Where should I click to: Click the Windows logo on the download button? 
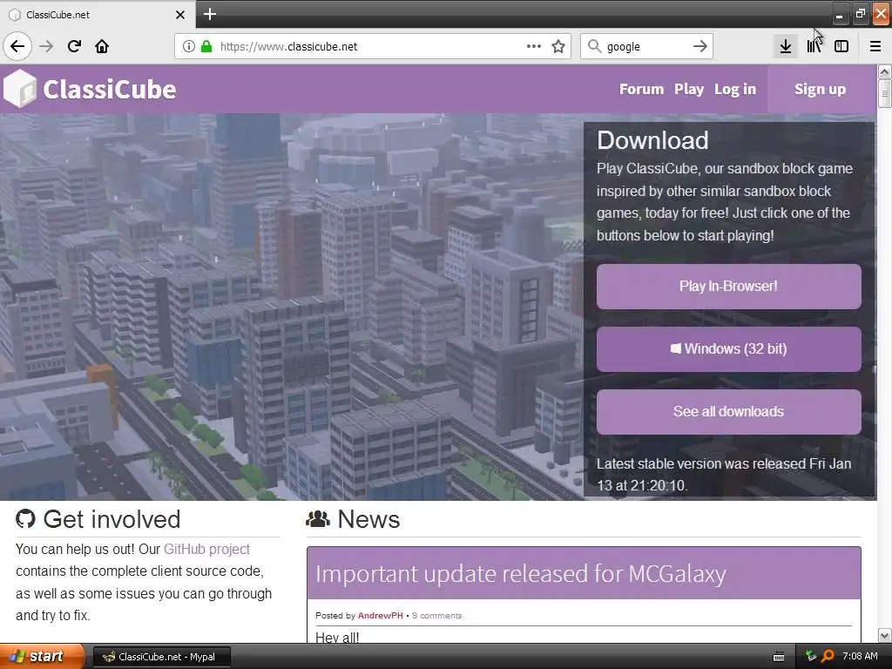675,348
